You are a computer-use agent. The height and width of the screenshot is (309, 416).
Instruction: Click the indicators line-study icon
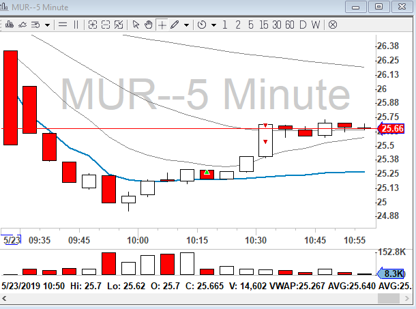23,25
